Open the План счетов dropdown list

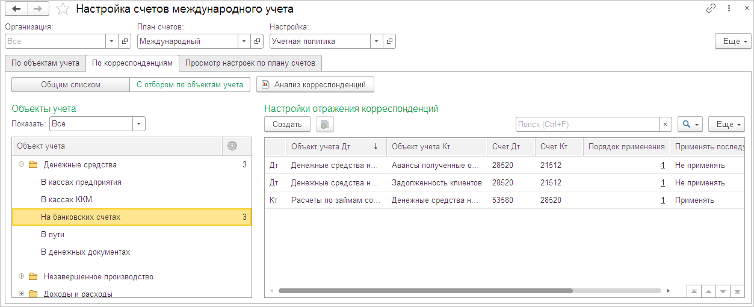(x=244, y=42)
